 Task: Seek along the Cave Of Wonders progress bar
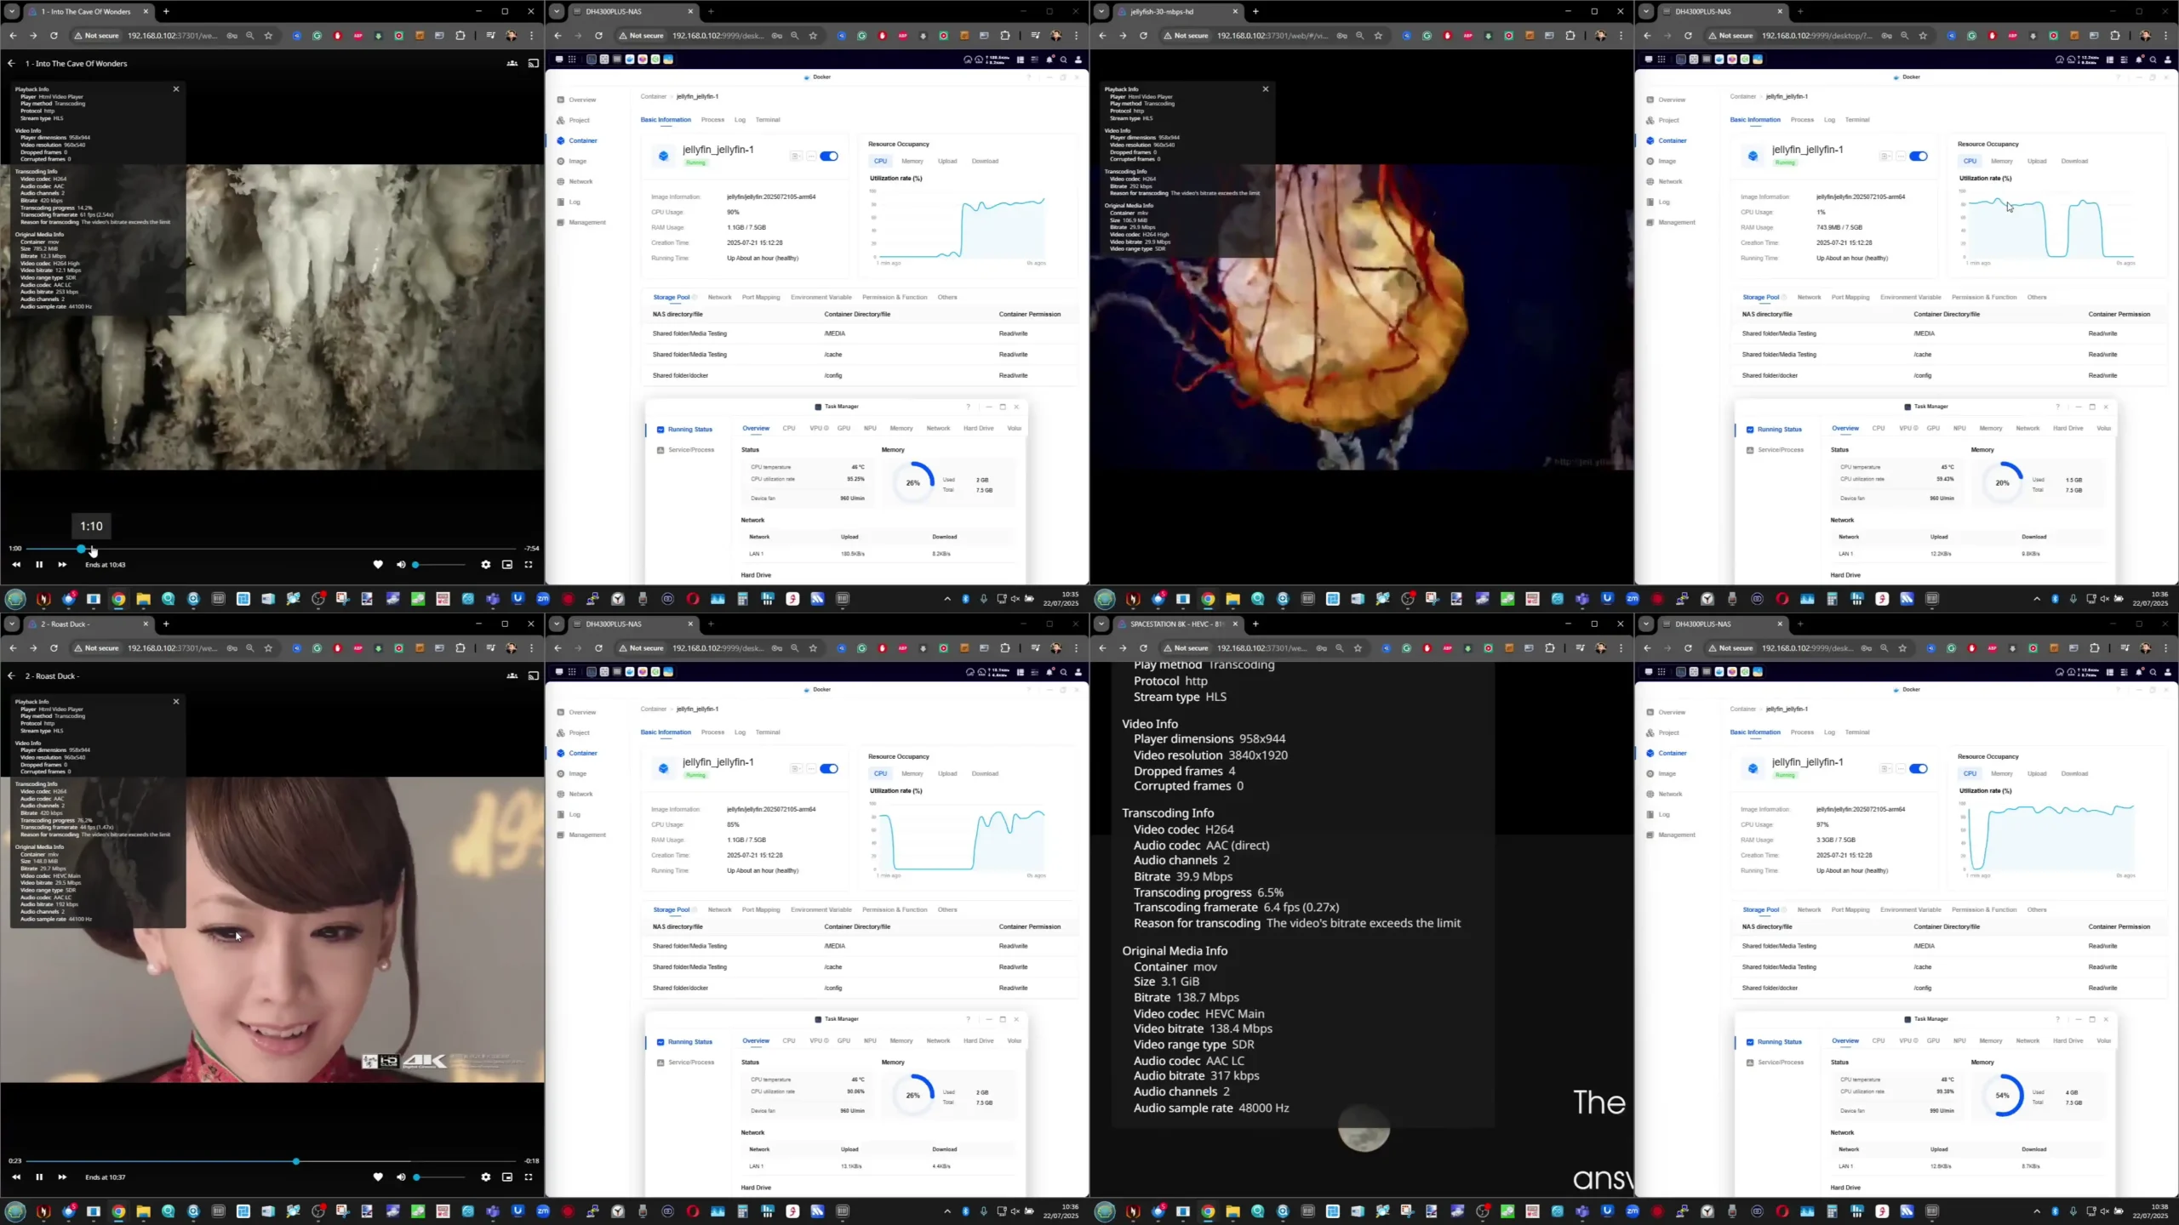[271, 549]
